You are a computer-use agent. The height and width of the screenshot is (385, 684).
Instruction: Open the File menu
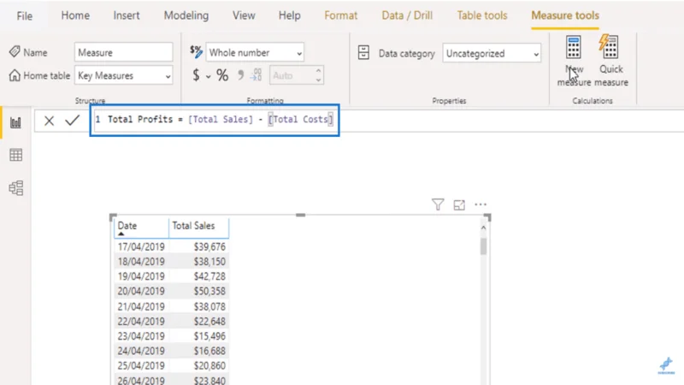point(25,16)
